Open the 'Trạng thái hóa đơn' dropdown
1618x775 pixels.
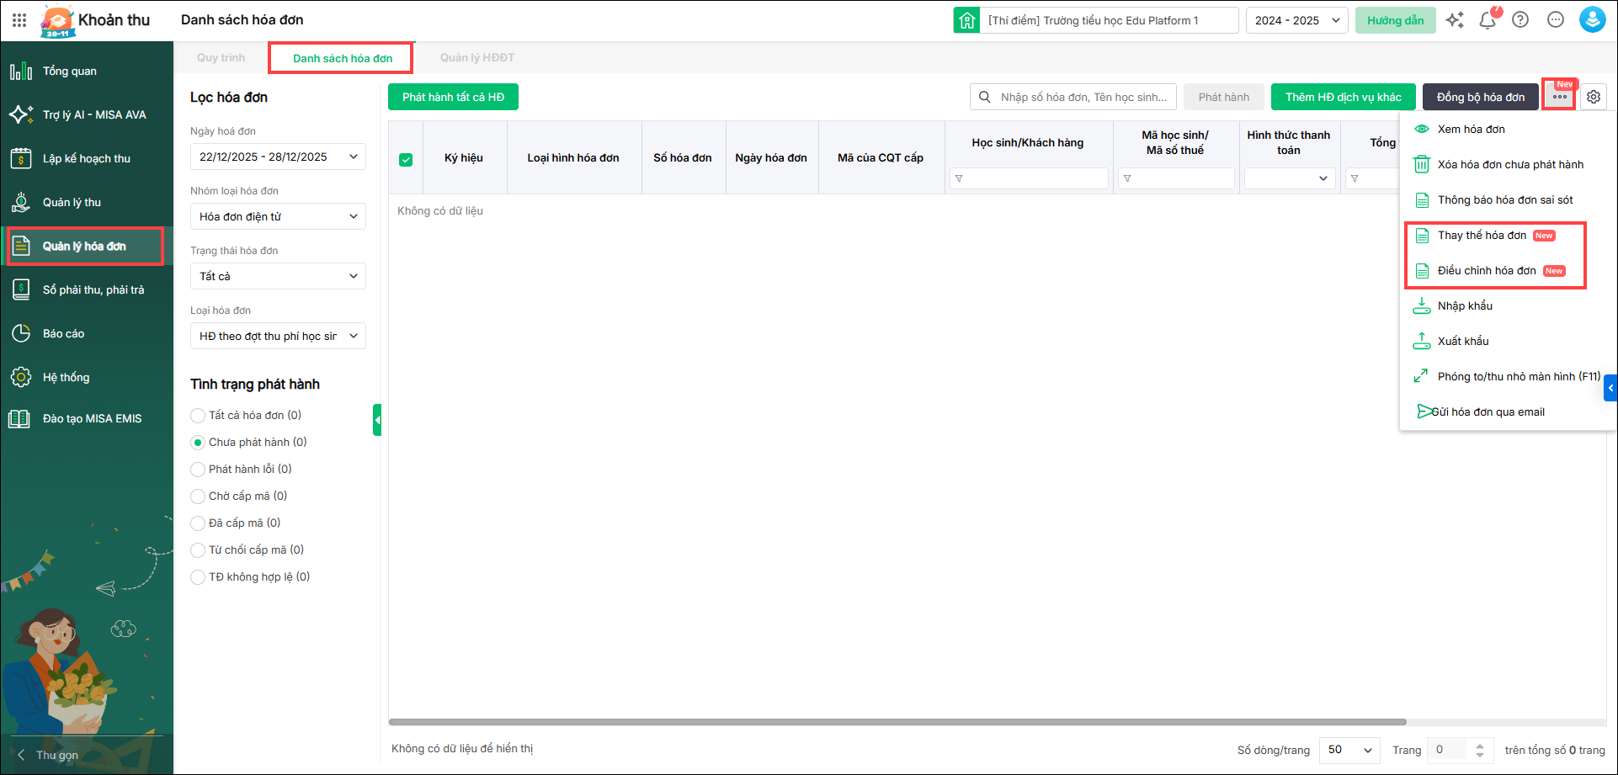[278, 276]
